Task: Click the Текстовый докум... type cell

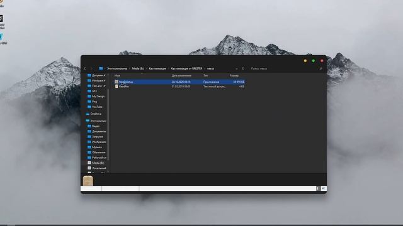Action: tap(215, 87)
